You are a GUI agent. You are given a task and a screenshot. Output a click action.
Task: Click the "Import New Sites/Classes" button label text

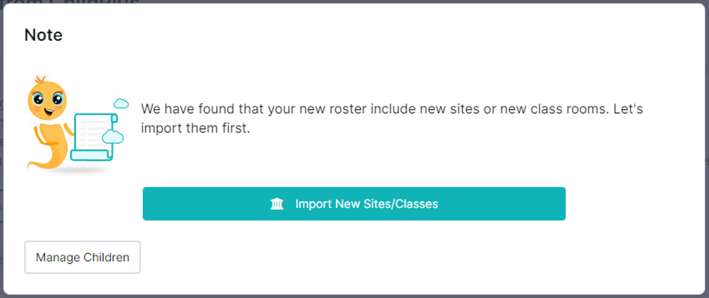pos(366,204)
